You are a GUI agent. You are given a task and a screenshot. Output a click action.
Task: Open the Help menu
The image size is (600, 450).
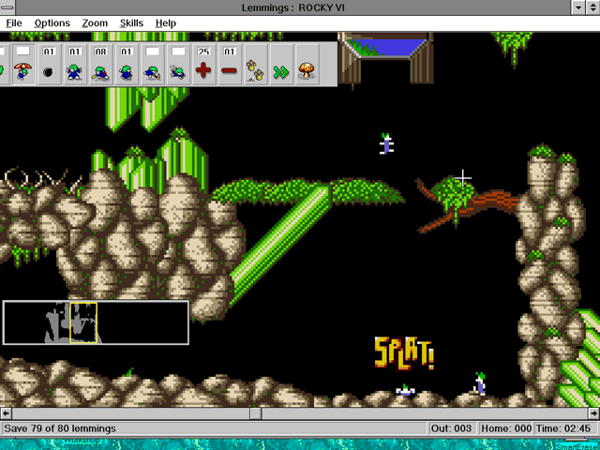point(166,23)
